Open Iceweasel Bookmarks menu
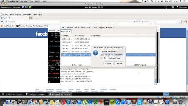The height and width of the screenshot is (106, 188). [x=27, y=14]
